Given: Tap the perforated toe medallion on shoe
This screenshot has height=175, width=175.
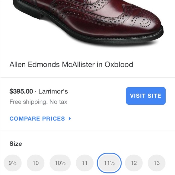Looking at the screenshot, I should pos(142,22).
